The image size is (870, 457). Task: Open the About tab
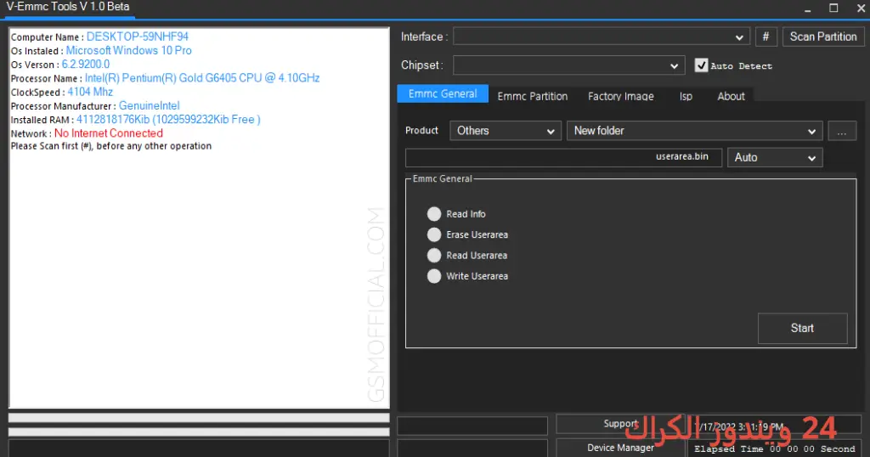point(731,96)
